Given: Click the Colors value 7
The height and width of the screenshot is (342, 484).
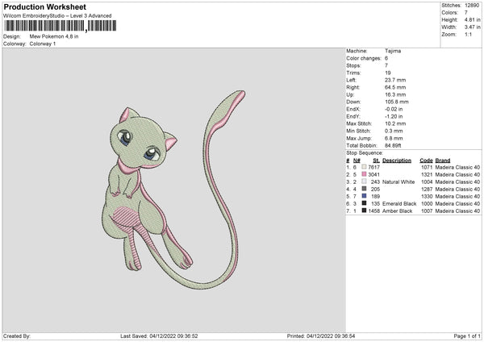Looking at the screenshot, I should tap(466, 13).
